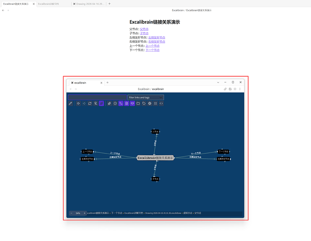Open a new tab with the plus button
This screenshot has height=241, width=311.
[x=109, y=3]
